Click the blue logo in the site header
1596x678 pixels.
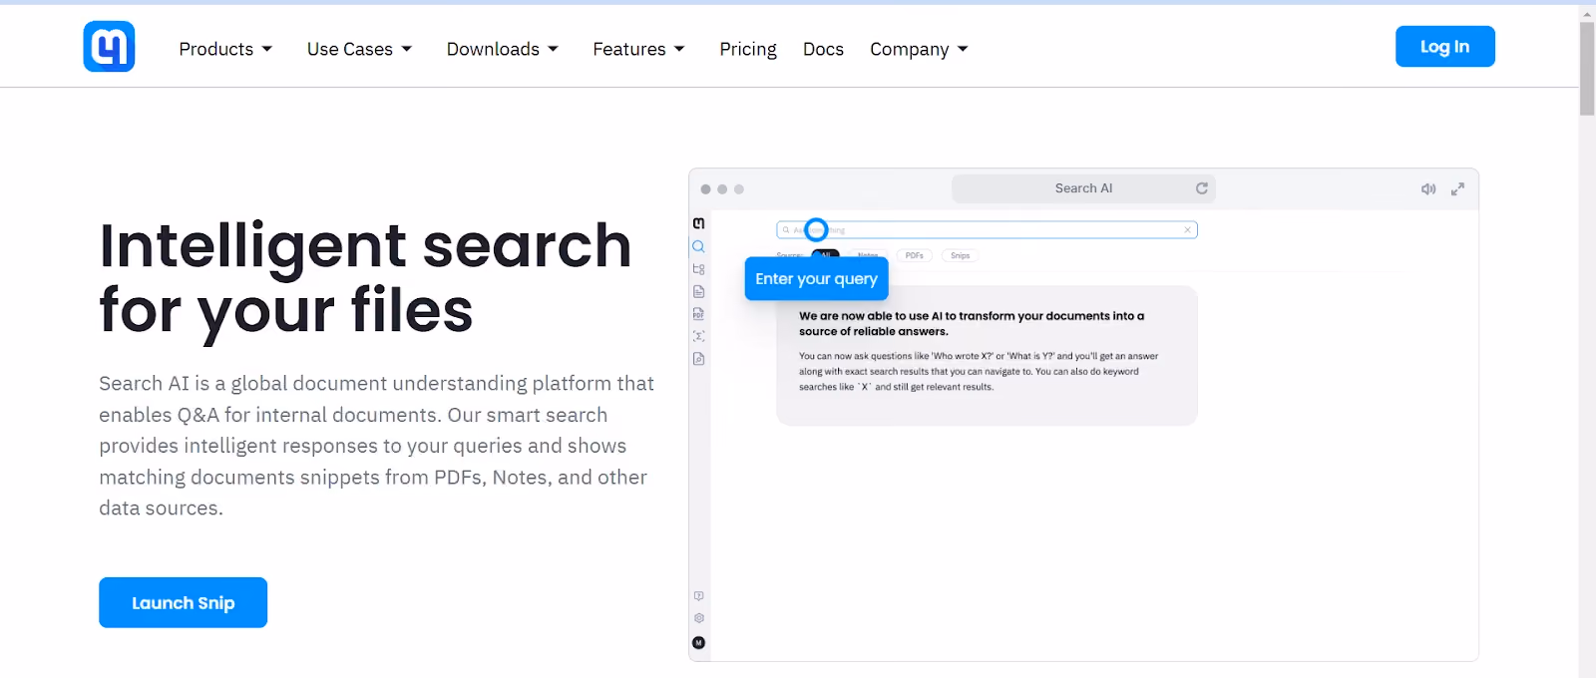click(x=109, y=47)
